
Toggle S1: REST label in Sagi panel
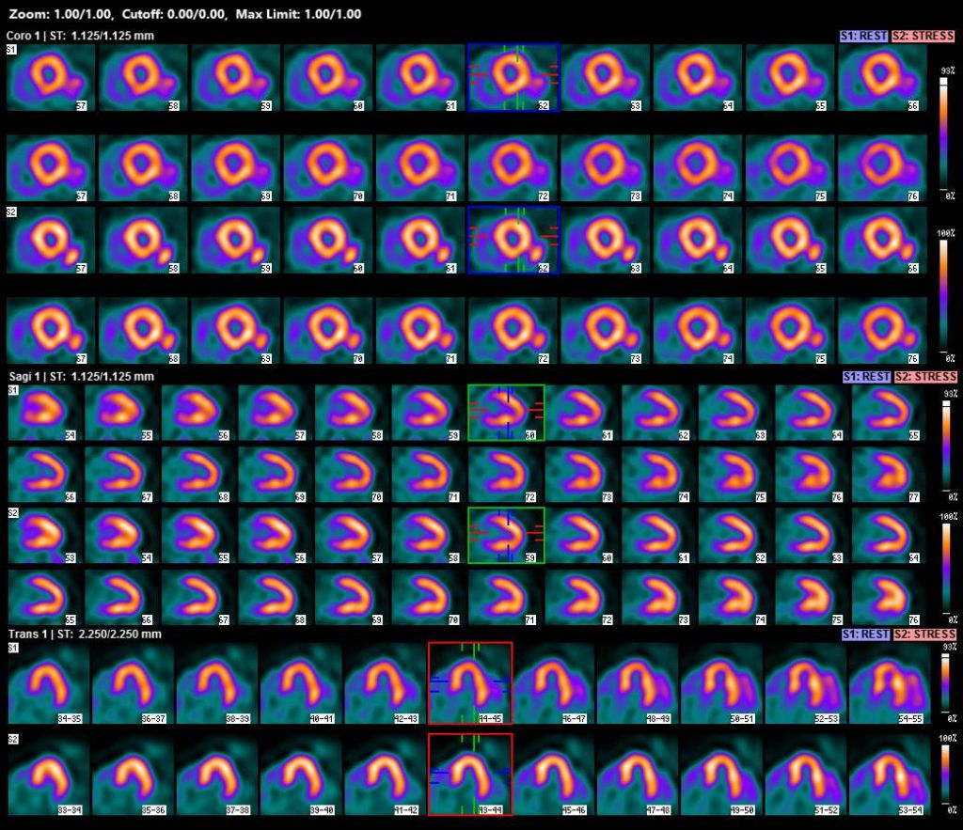click(x=867, y=376)
